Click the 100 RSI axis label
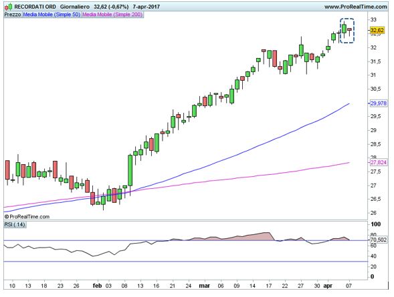394x297 pixels. coord(376,224)
